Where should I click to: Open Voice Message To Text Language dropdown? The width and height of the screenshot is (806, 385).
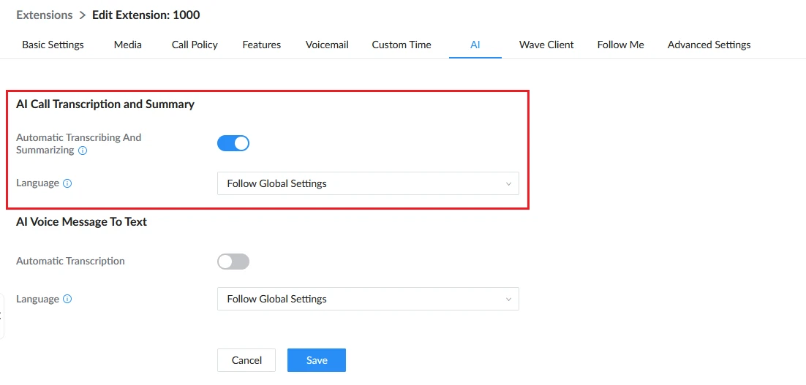point(368,299)
